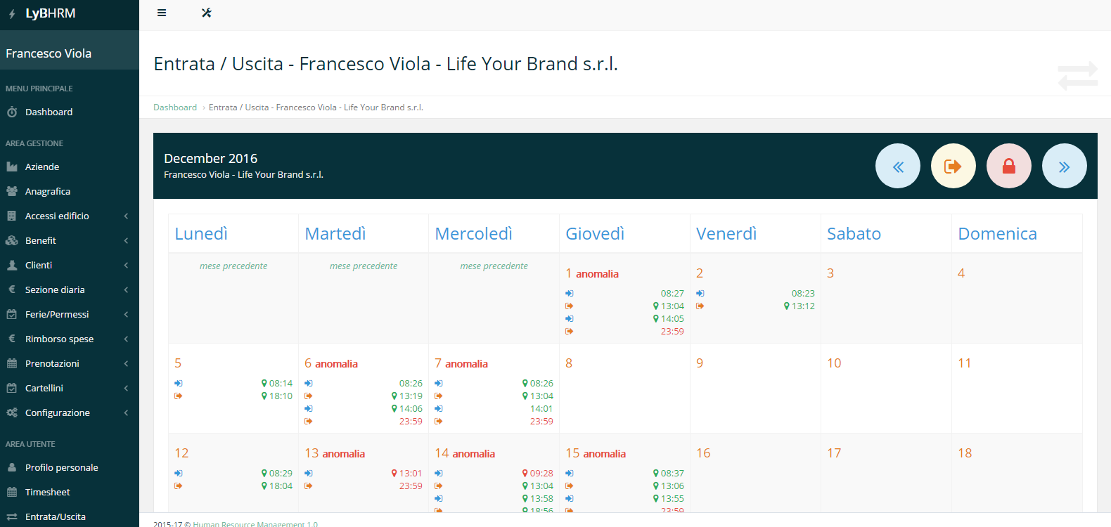Click day number 10 in the calendar
This screenshot has width=1111, height=527.
834,363
